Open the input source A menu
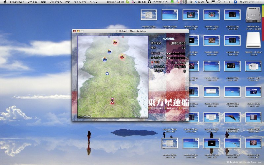The image size is (264, 165). tap(235, 2)
